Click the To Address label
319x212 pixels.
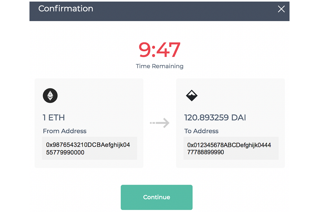pos(202,131)
